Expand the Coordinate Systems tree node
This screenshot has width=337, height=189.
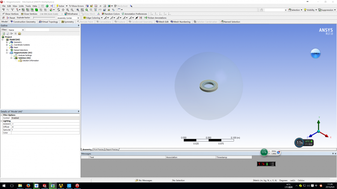tap(7, 45)
